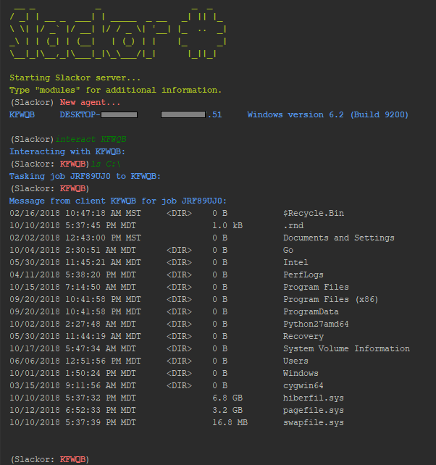Click the "Intel" directory name
436x465 pixels.
[295, 262]
